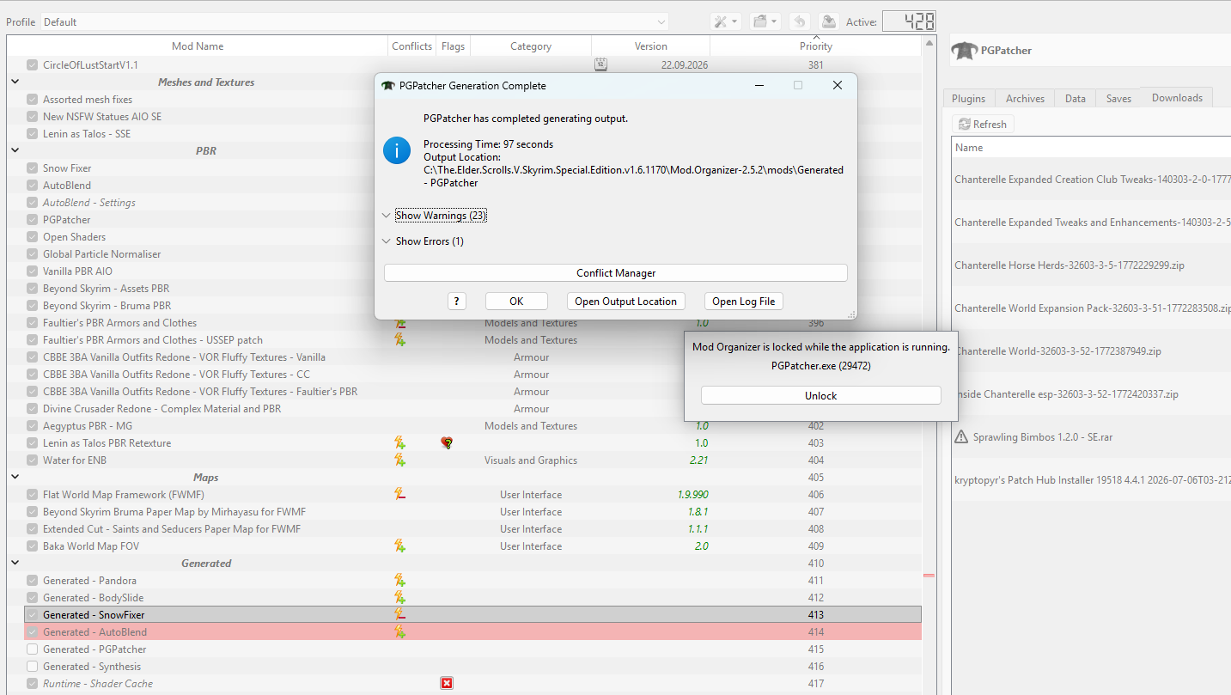Click the blue info icon in dialog

(x=396, y=150)
